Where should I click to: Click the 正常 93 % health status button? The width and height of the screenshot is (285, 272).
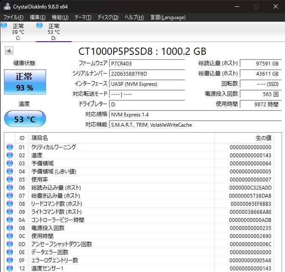coord(25,82)
